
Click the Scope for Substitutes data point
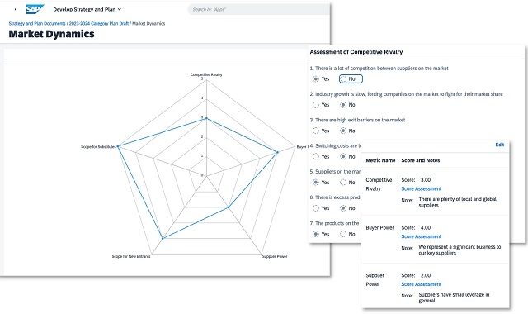(x=118, y=146)
